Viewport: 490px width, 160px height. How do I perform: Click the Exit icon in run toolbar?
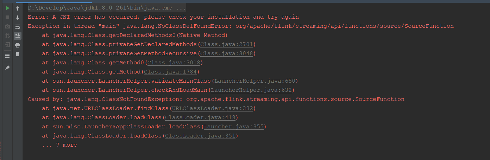[7, 45]
